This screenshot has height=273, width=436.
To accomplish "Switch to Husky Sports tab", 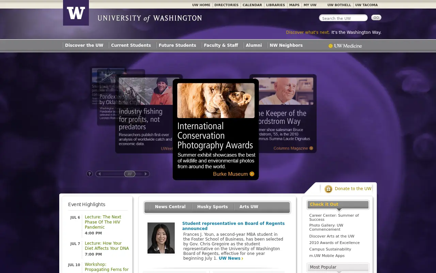I will [213, 207].
